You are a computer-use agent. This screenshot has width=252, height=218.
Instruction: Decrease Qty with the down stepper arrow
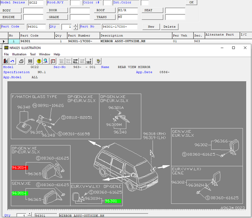pos(76,28)
